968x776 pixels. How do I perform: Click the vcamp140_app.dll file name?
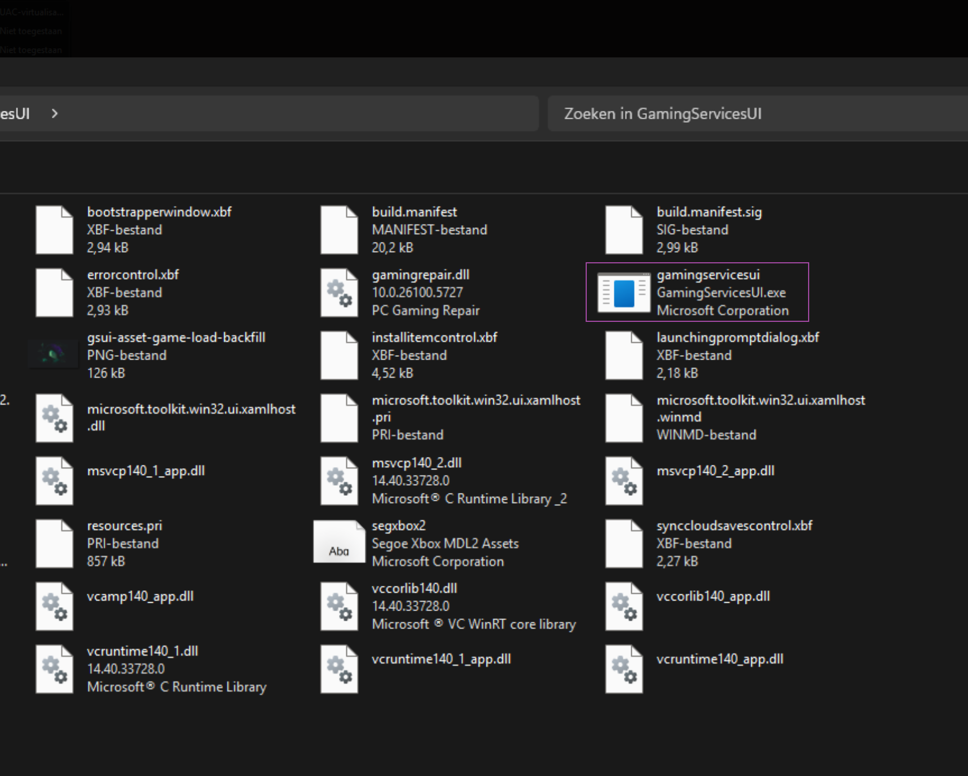click(x=140, y=596)
